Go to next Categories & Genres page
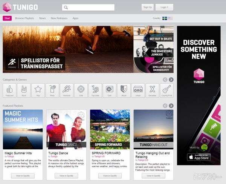Image resolution: width=226 pixels, height=184 pixels. [x=171, y=80]
